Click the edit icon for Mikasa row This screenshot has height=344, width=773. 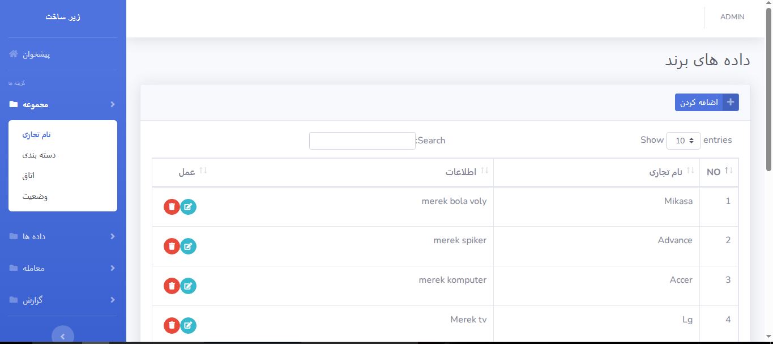click(189, 207)
